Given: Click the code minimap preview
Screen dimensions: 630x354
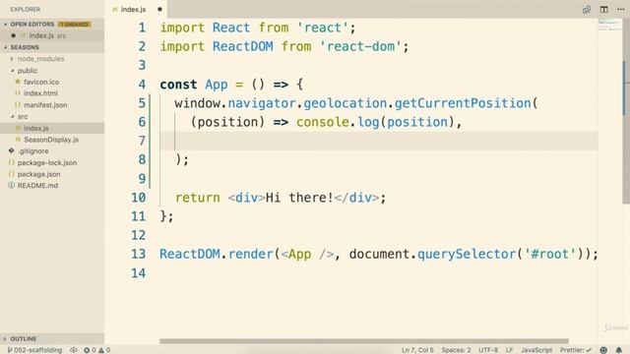Looking at the screenshot, I should pyautogui.click(x=609, y=25).
